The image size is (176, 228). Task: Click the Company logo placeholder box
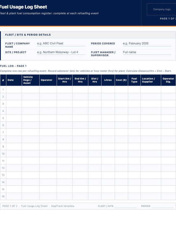click(161, 9)
